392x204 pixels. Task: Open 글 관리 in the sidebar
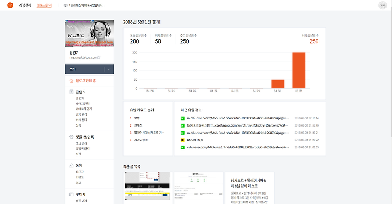(80, 98)
